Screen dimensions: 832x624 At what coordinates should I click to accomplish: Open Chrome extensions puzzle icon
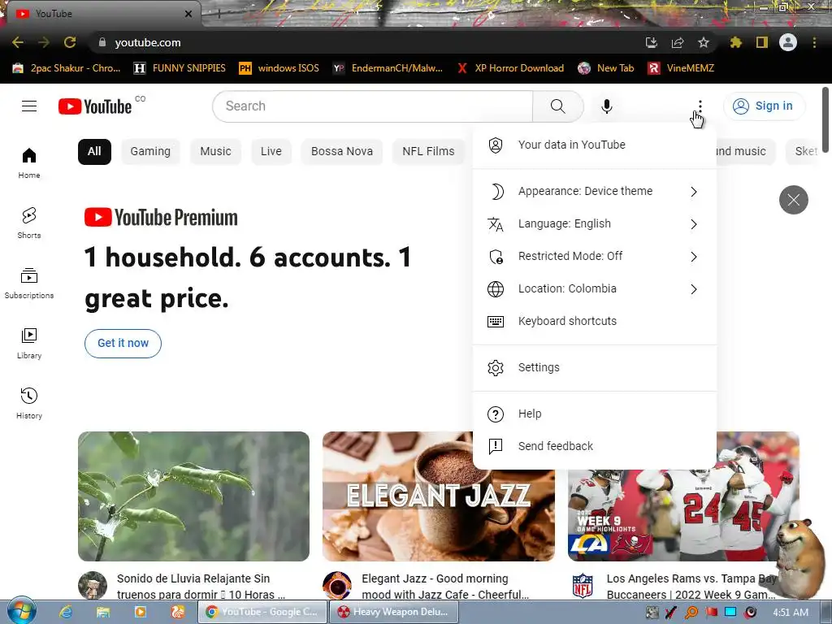[x=735, y=42]
